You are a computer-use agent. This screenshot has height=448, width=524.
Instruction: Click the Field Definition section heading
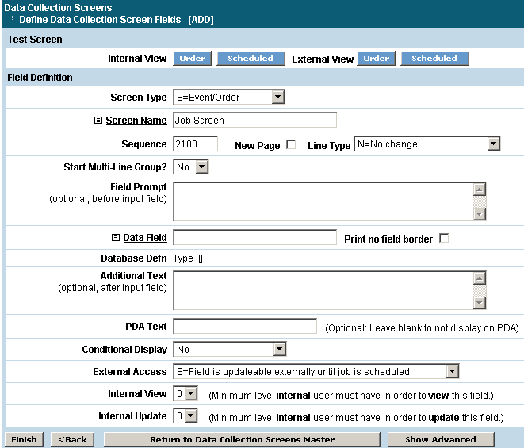tap(40, 78)
